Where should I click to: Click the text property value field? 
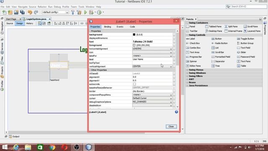tap(152, 60)
